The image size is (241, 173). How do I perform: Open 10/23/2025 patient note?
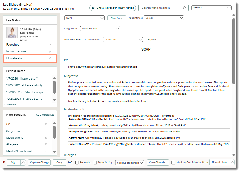click(x=25, y=92)
